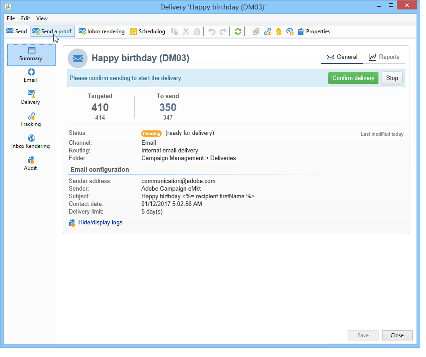Open the Delivery section in sidebar
The width and height of the screenshot is (426, 357).
pyautogui.click(x=31, y=98)
